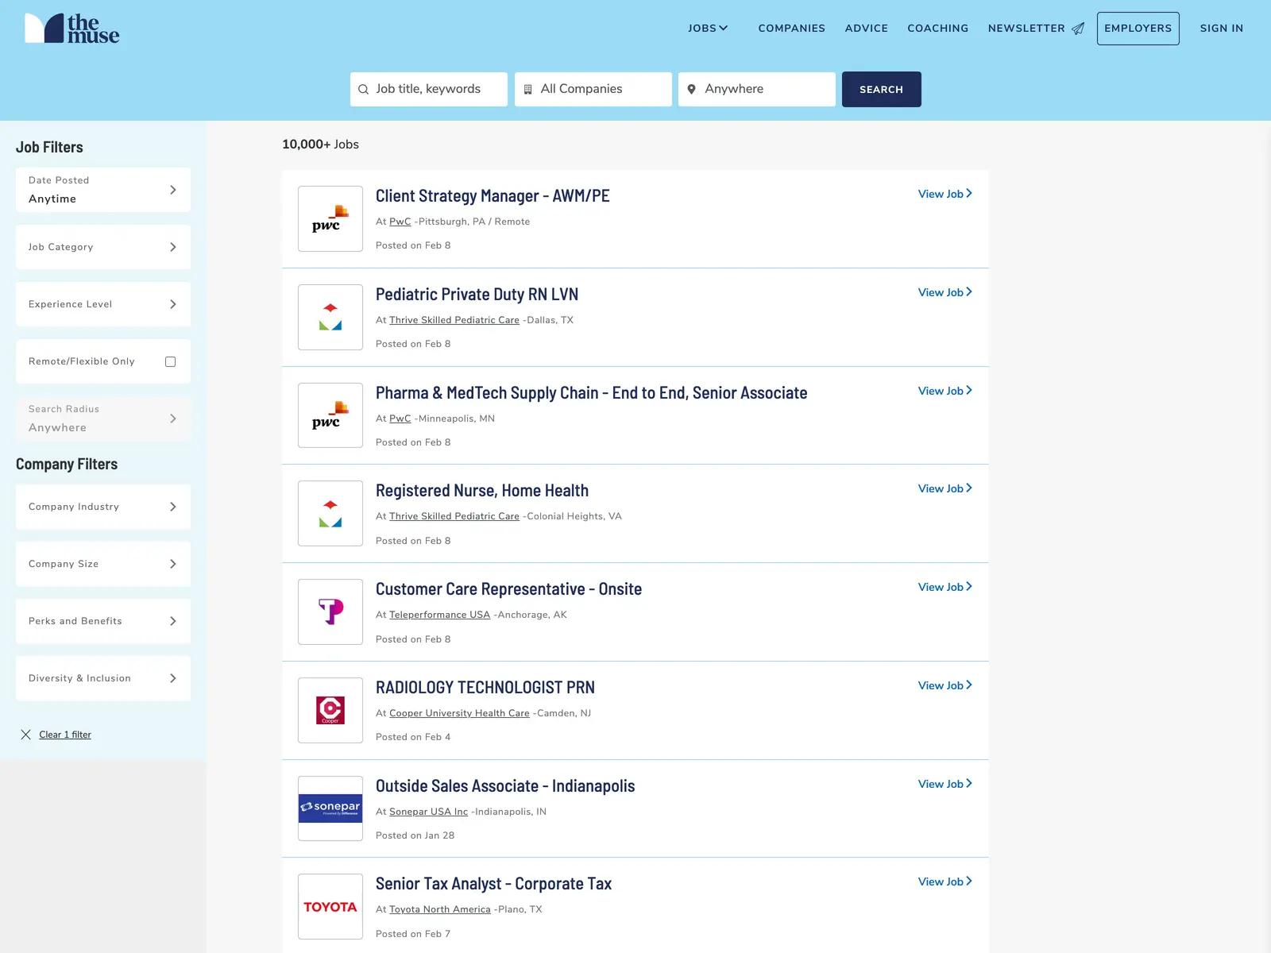This screenshot has width=1271, height=953.
Task: Click the Anywhere location field
Action: tap(756, 89)
